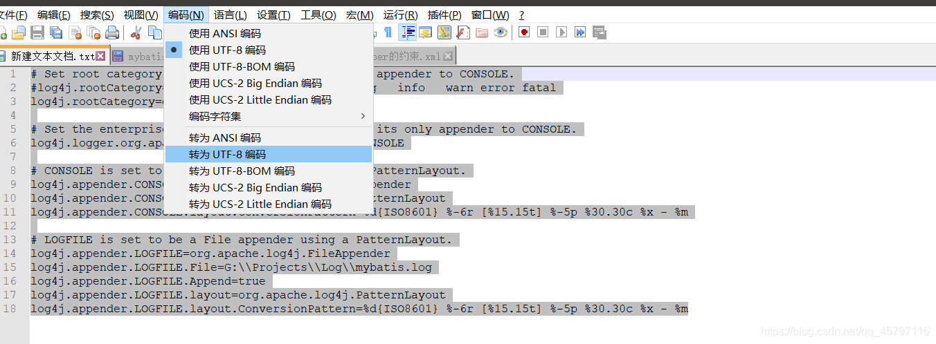Show all characters with the pilcrow icon
This screenshot has height=344, width=936.
coord(388,32)
